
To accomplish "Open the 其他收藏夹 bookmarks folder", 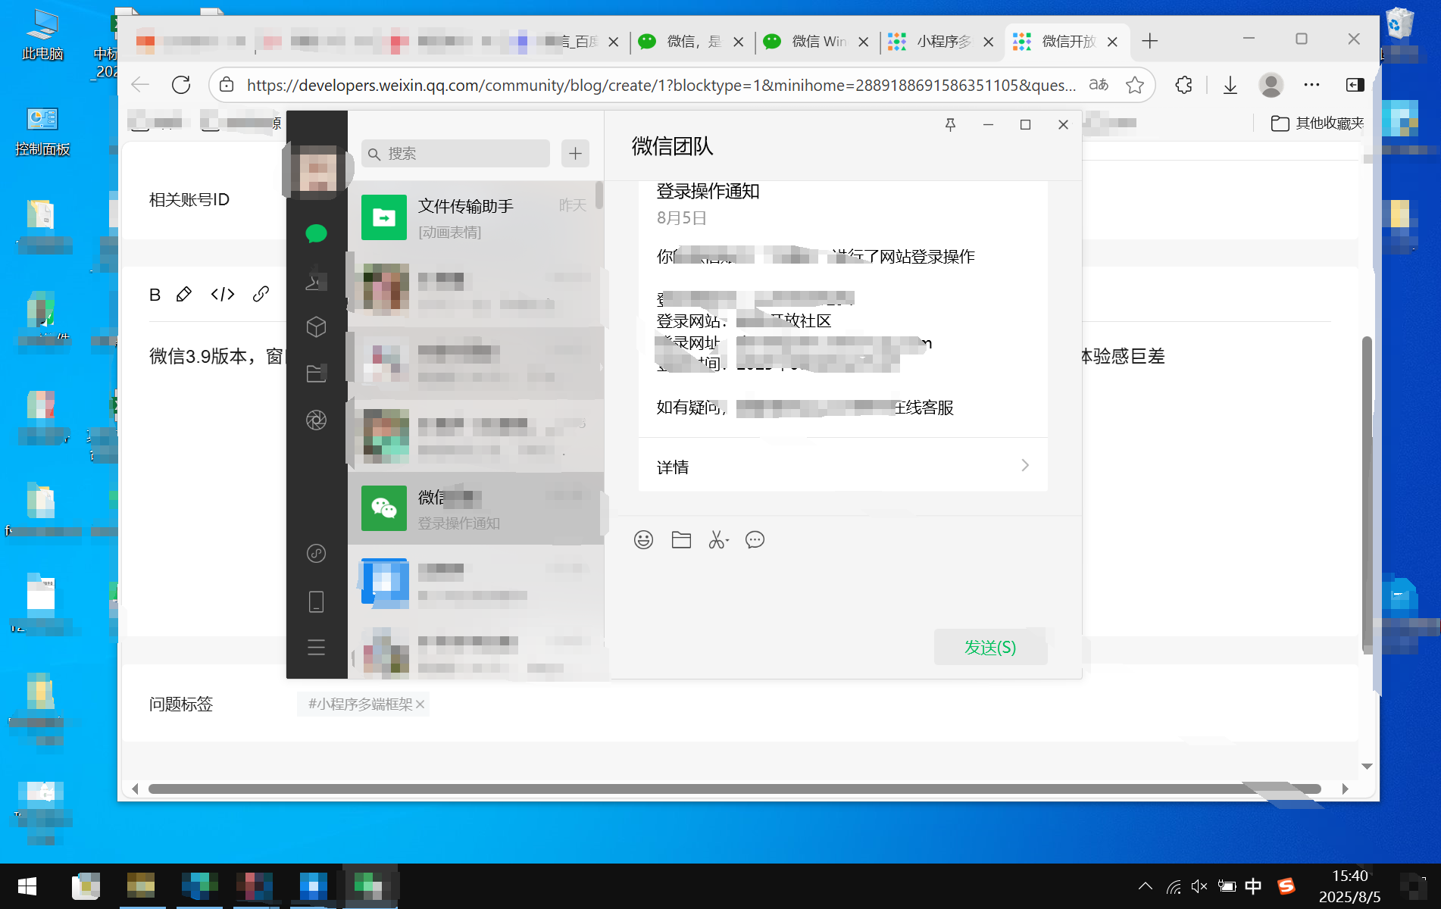I will pyautogui.click(x=1318, y=123).
